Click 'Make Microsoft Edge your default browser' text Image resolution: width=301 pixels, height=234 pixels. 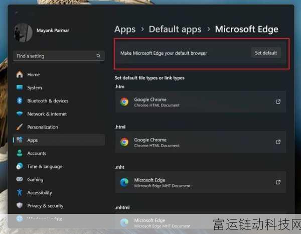click(x=164, y=53)
